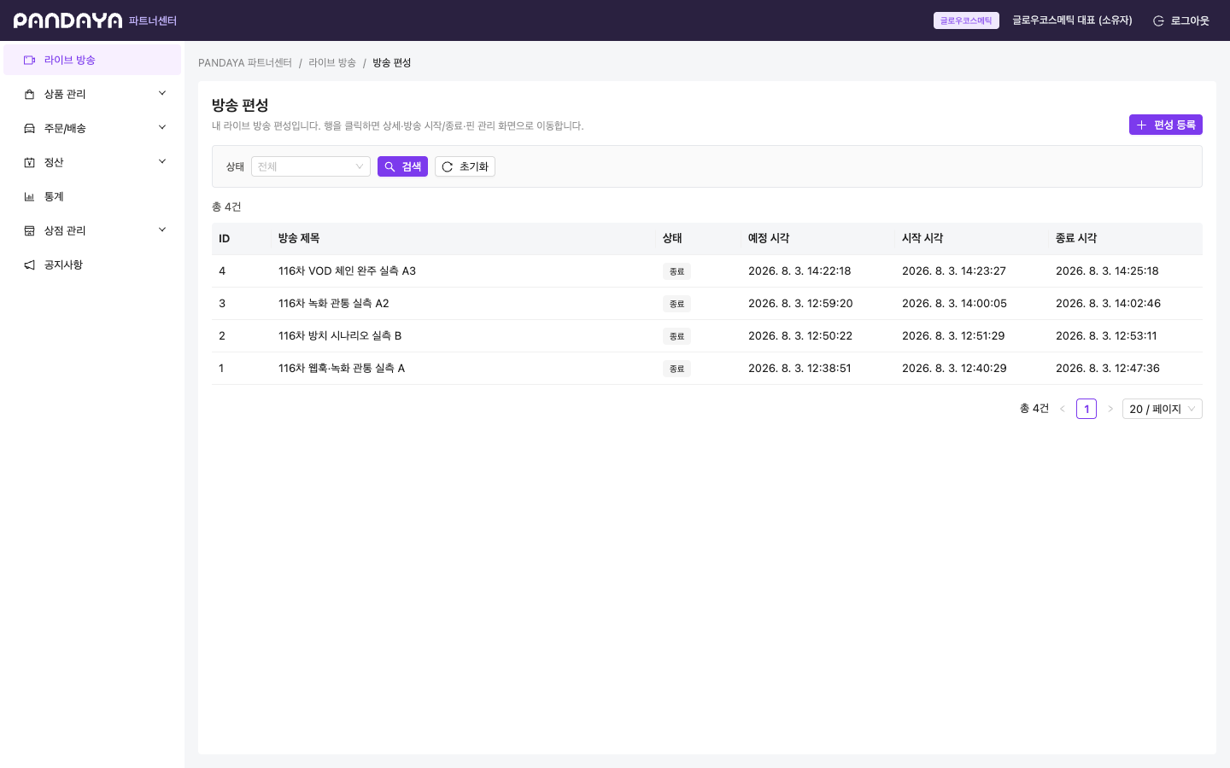Click the 파트너센터 header text
The width and height of the screenshot is (1230, 768).
click(x=153, y=20)
